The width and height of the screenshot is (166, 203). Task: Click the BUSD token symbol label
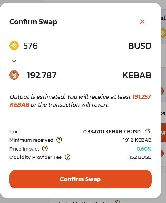tap(140, 46)
